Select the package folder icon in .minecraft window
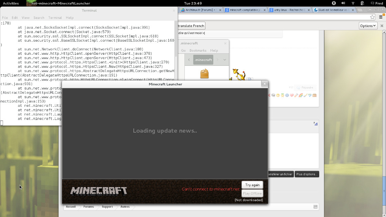 [204, 74]
